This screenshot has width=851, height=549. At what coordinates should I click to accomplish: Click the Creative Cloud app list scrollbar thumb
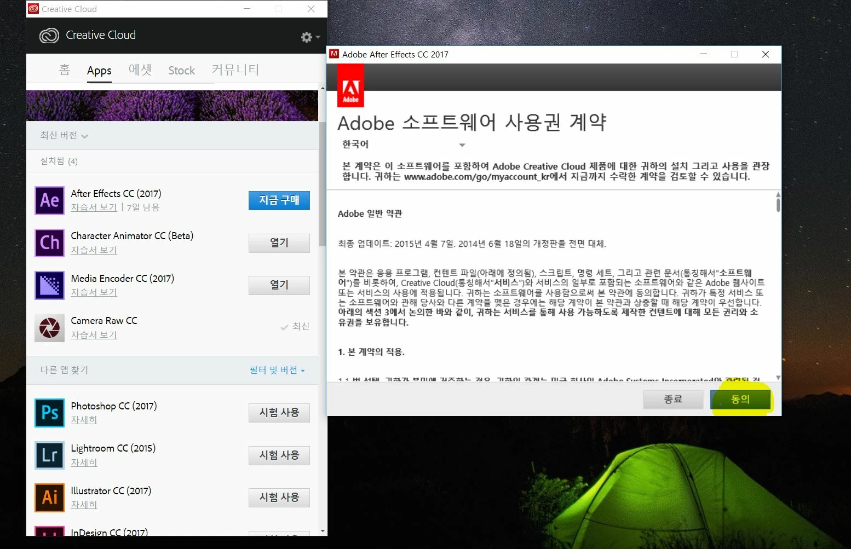pyautogui.click(x=323, y=183)
